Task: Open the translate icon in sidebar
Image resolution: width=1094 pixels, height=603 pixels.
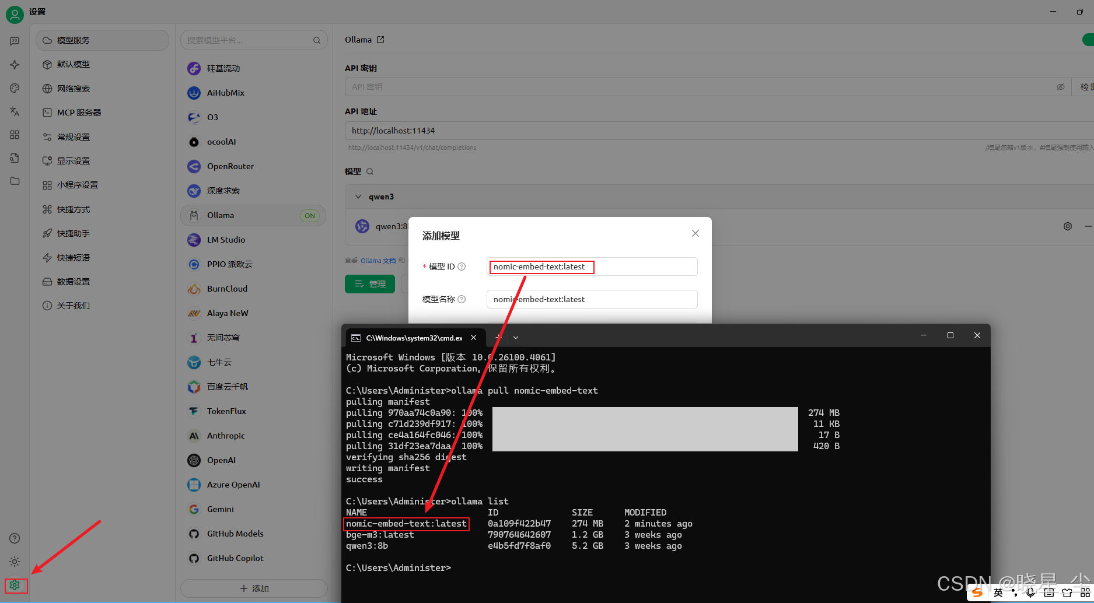Action: tap(15, 111)
